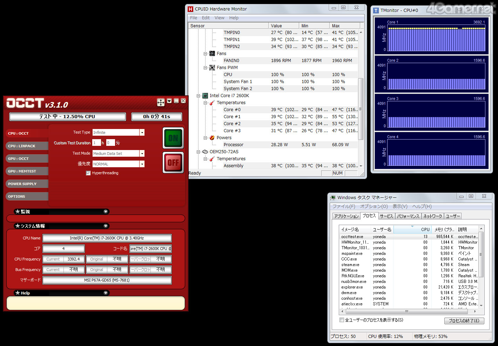Select the GPU : OCCT test tab
The height and width of the screenshot is (346, 498).
click(x=27, y=159)
